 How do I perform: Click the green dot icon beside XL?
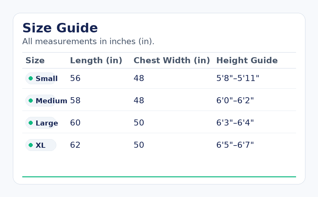[31, 145]
